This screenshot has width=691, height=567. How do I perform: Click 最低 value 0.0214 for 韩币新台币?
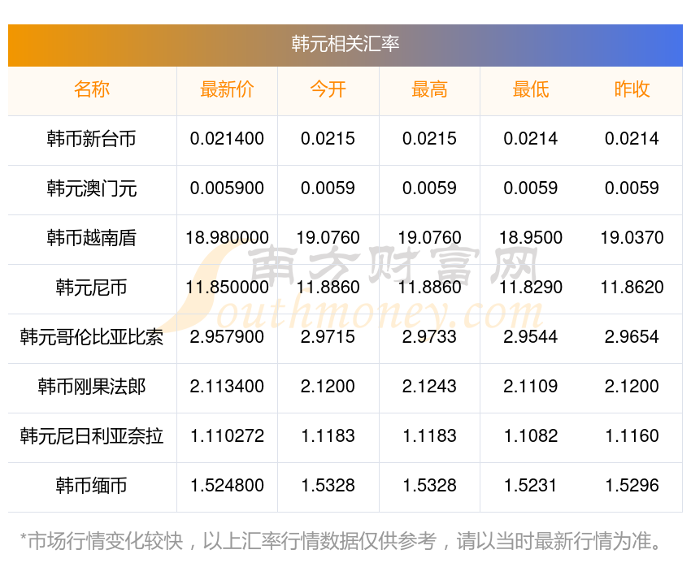(531, 139)
